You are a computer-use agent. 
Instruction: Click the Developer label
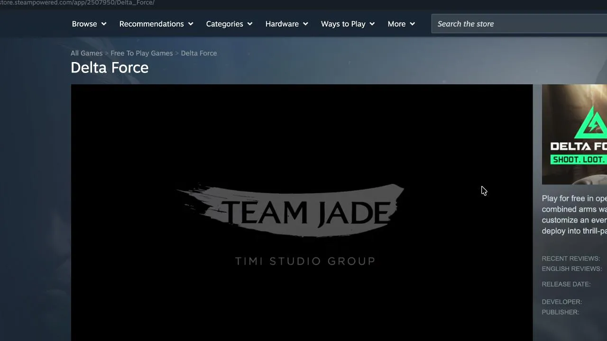[x=562, y=302]
